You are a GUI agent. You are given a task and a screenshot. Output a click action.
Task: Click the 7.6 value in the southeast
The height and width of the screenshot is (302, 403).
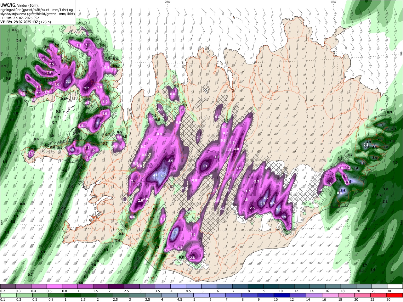343,191
